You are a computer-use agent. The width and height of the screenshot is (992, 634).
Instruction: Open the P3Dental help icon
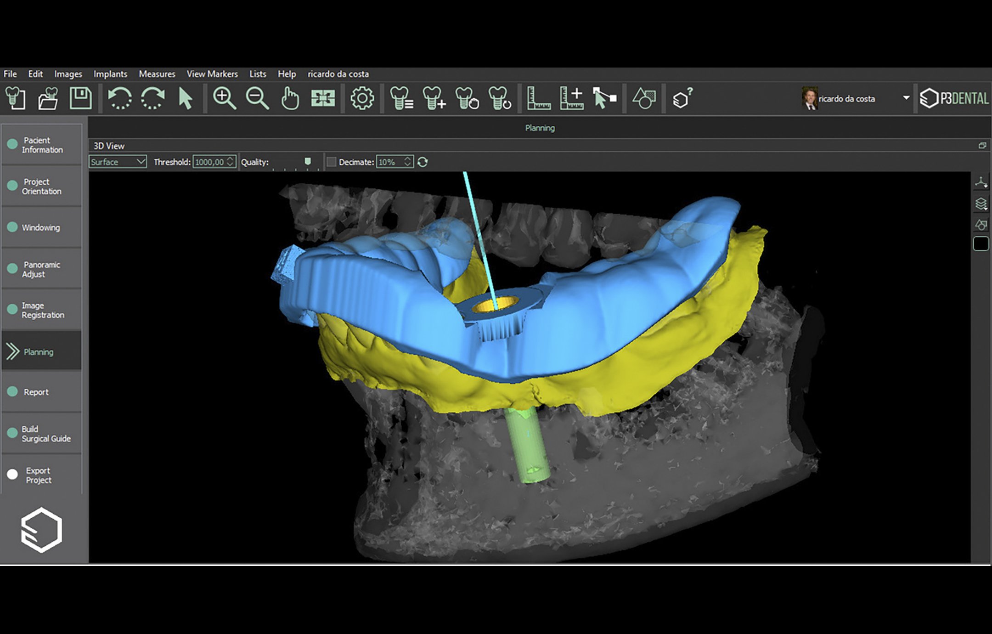682,98
